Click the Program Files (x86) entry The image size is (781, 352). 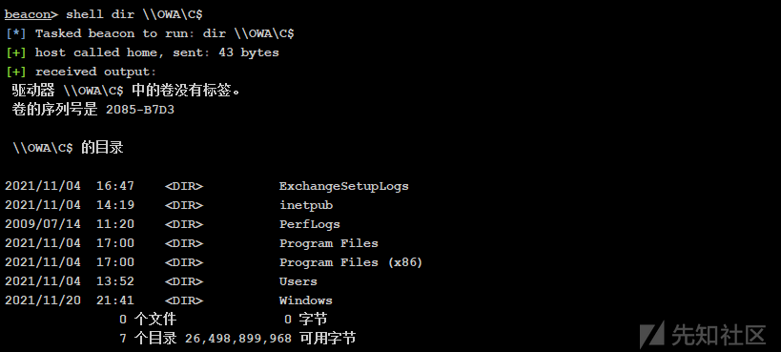[351, 262]
